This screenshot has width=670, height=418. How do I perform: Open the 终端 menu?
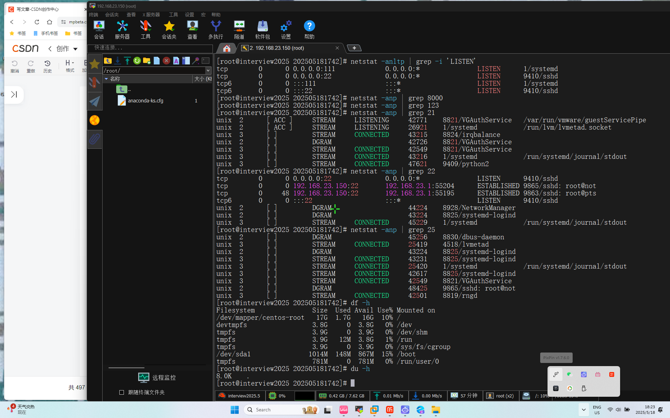(x=94, y=15)
